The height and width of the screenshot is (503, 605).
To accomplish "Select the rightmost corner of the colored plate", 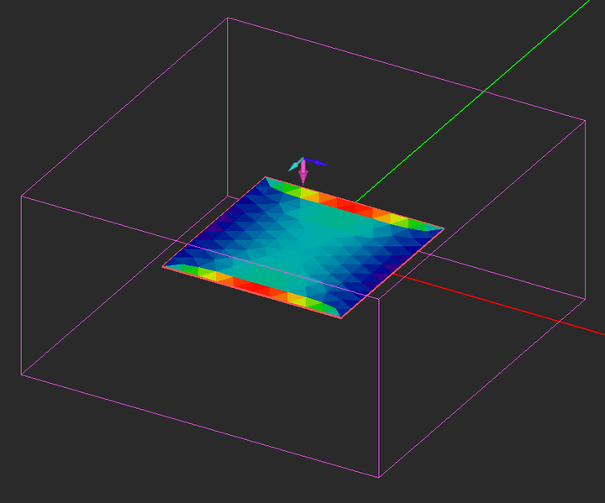I will pos(444,228).
